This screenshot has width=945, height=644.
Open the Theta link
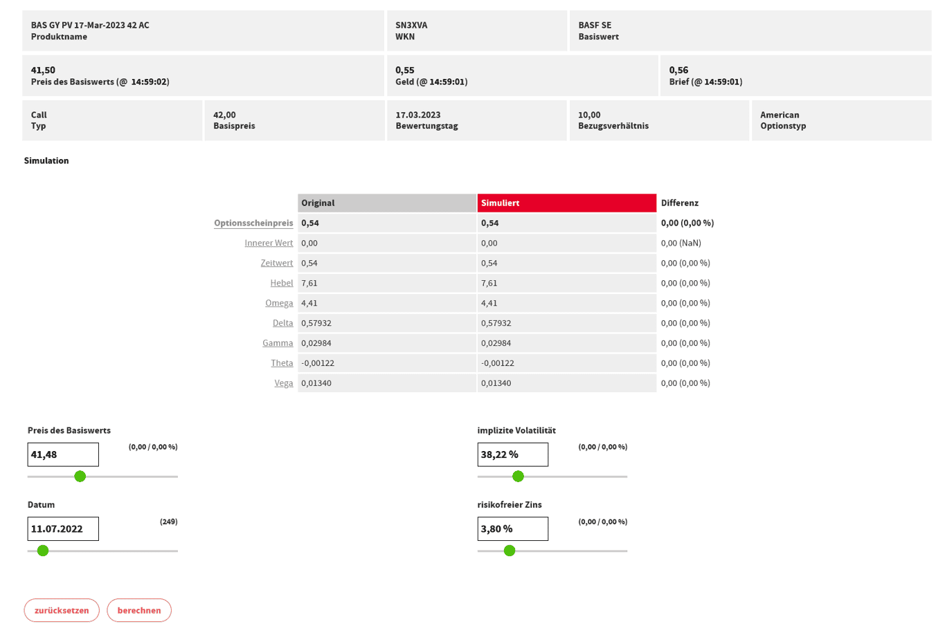282,363
